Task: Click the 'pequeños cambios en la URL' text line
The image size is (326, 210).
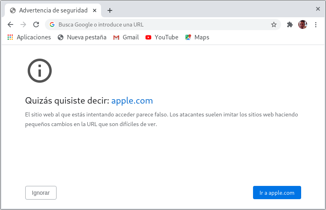Action: tap(91, 124)
